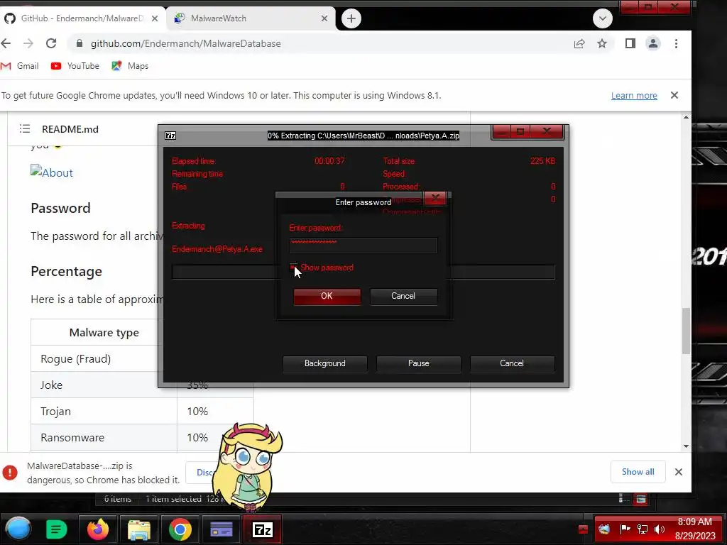Click the 7-Zip extraction progress bar
727x545 pixels.
click(363, 272)
